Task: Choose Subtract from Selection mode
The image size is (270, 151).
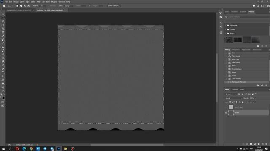Action: click(x=24, y=6)
